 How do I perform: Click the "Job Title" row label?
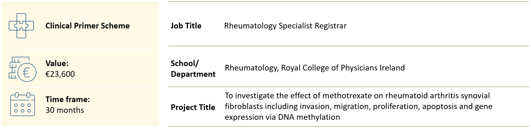pos(186,26)
